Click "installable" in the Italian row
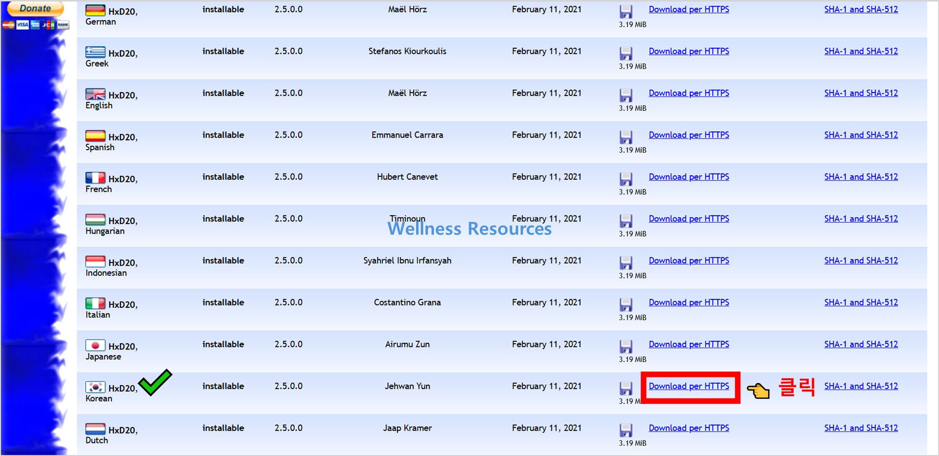 pyautogui.click(x=223, y=302)
